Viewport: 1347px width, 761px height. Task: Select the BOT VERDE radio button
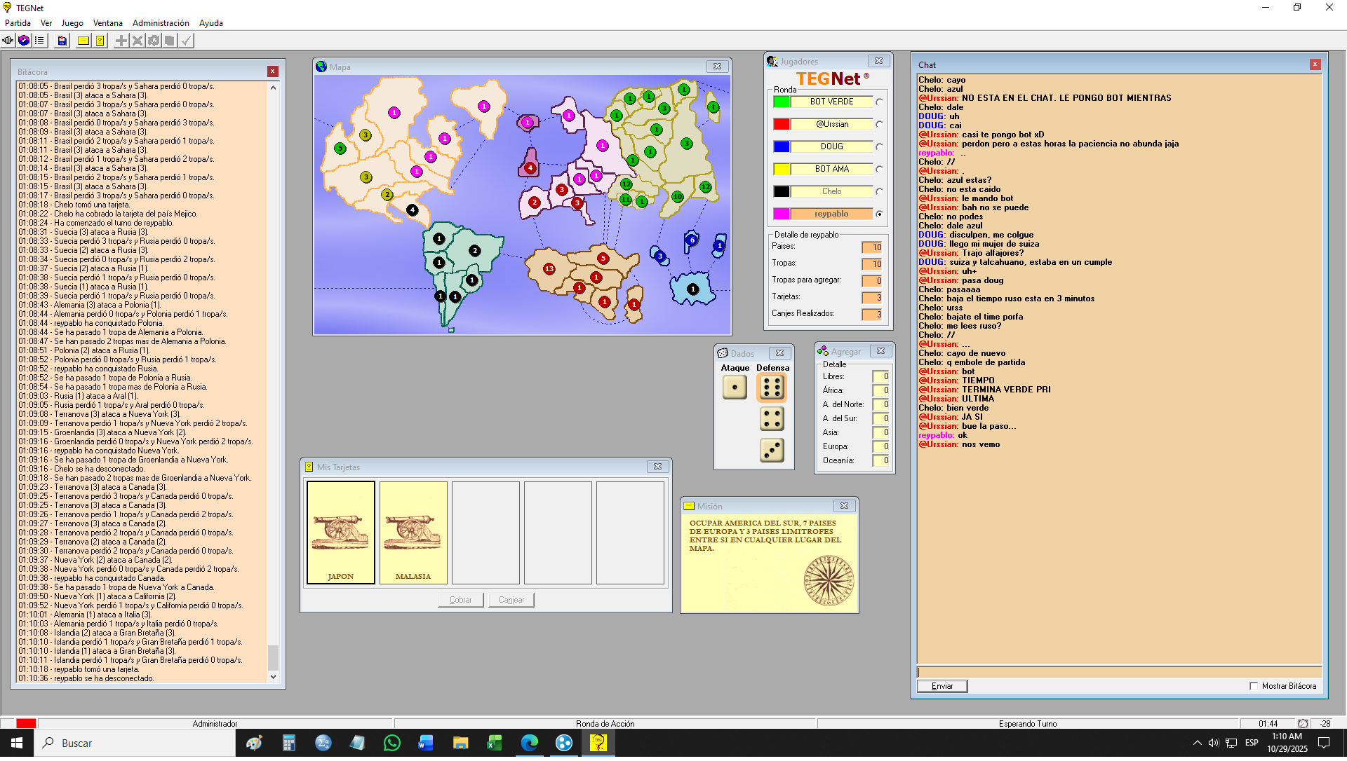point(879,102)
